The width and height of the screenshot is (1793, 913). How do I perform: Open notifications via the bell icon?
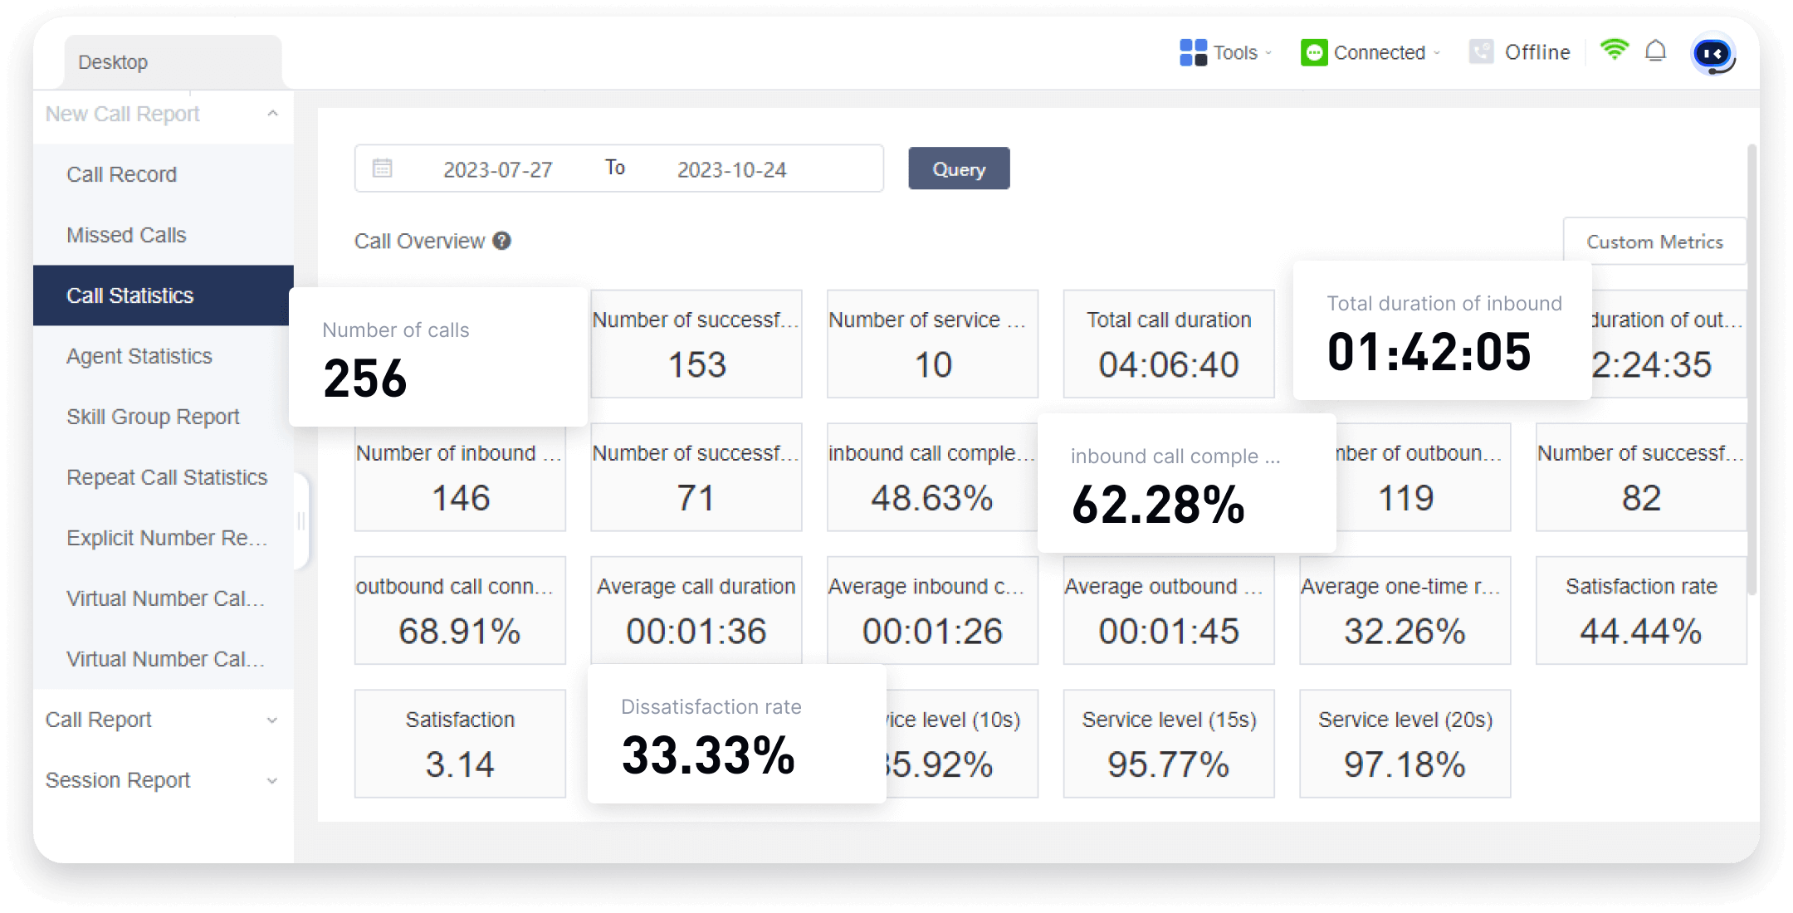tap(1657, 52)
